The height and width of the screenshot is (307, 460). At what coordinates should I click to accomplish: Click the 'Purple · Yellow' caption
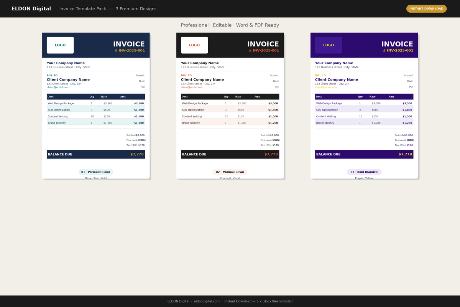point(364,178)
